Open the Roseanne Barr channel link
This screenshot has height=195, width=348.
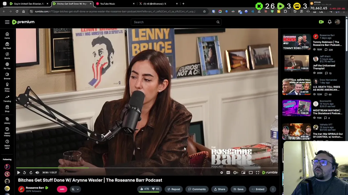[x=35, y=188]
